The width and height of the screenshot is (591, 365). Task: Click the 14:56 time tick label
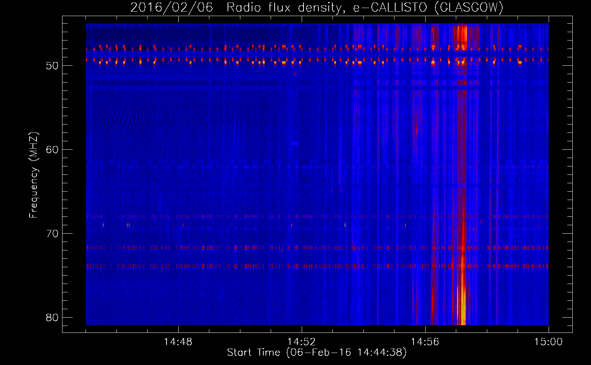425,342
